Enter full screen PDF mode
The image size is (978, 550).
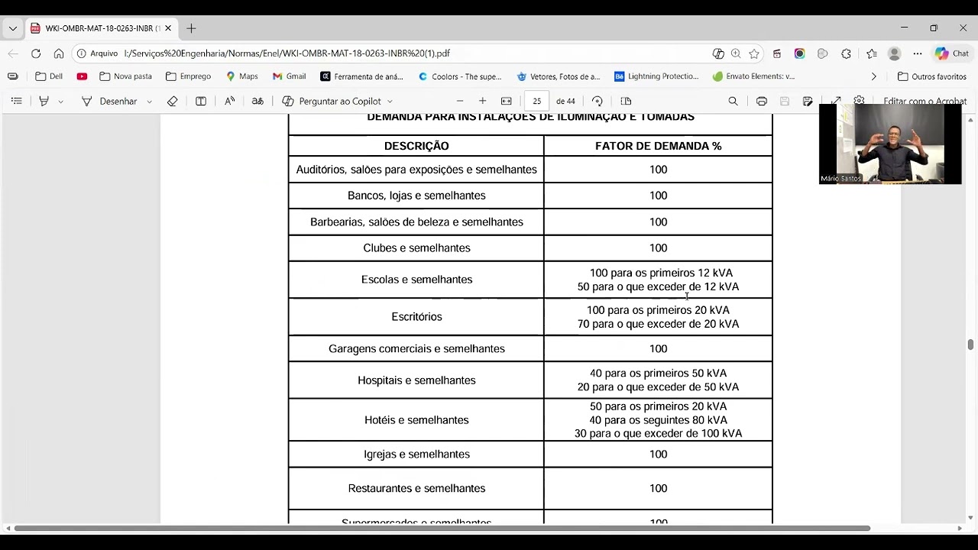[837, 100]
